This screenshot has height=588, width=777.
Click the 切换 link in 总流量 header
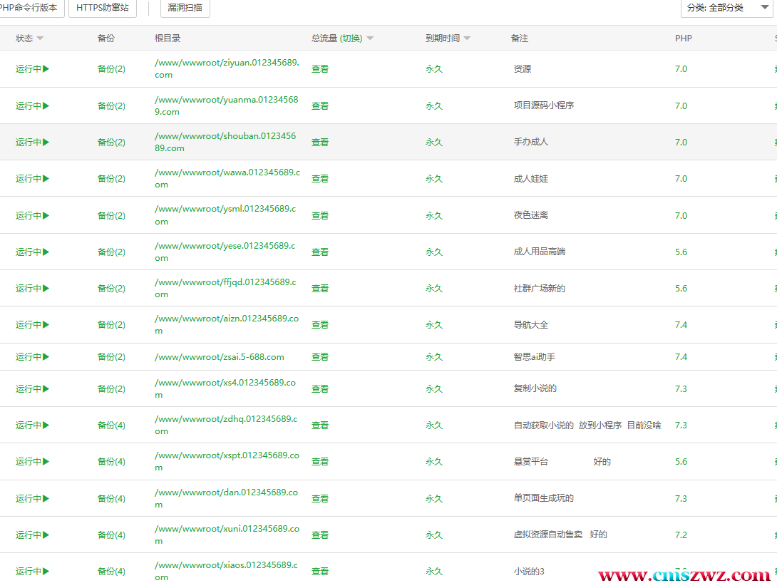351,38
